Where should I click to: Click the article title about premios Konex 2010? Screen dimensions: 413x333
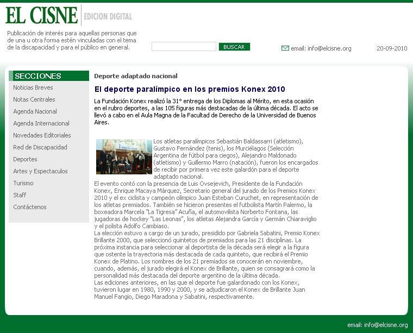coord(190,89)
